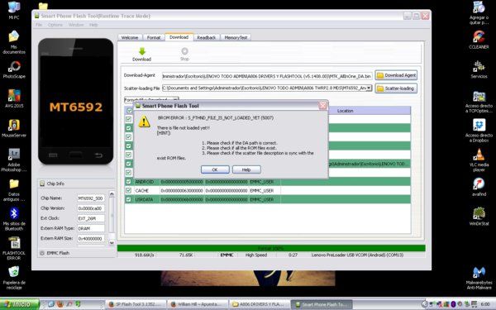The width and height of the screenshot is (496, 310).
Task: Click the Chip Name value field
Action: click(x=91, y=198)
